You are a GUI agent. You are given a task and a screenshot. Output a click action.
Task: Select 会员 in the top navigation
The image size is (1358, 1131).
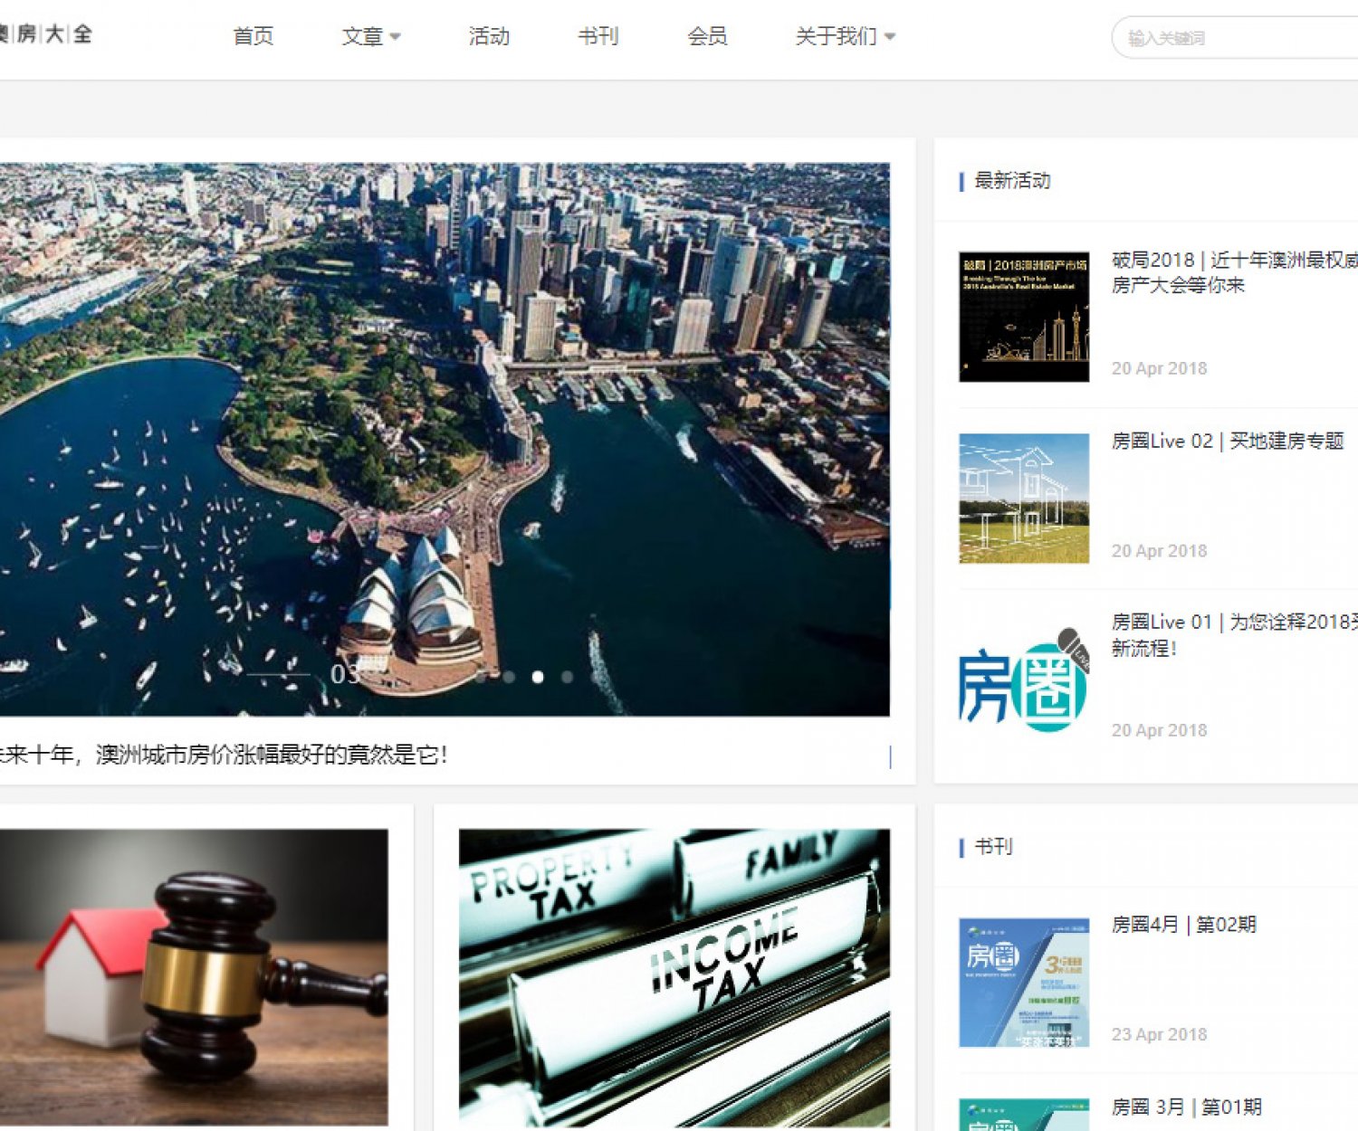(x=707, y=36)
